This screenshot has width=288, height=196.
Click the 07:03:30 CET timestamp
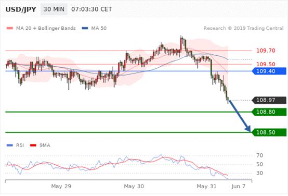91,9
